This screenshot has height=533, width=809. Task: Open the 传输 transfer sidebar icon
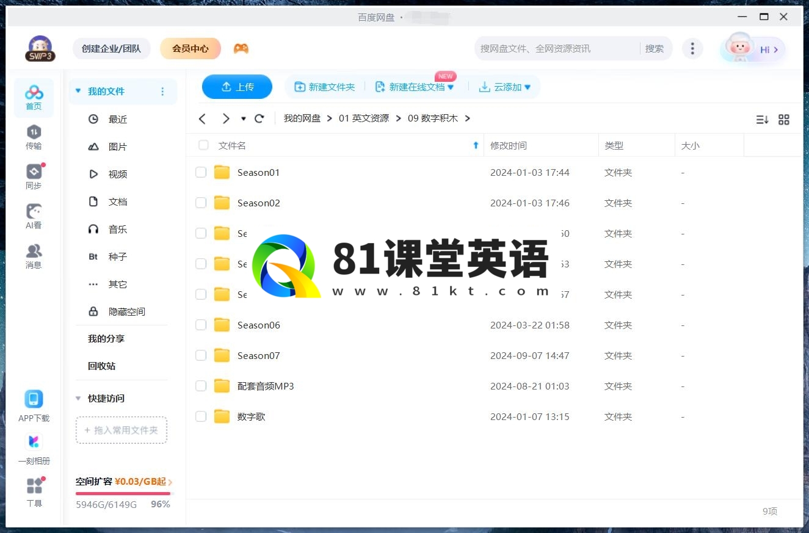pos(34,137)
